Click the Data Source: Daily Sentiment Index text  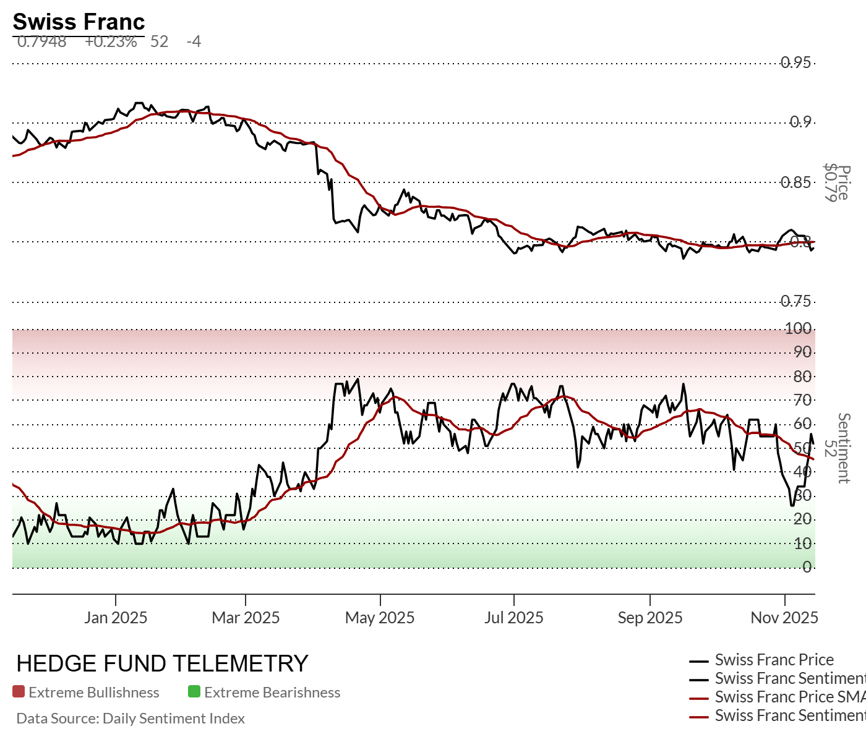click(131, 719)
